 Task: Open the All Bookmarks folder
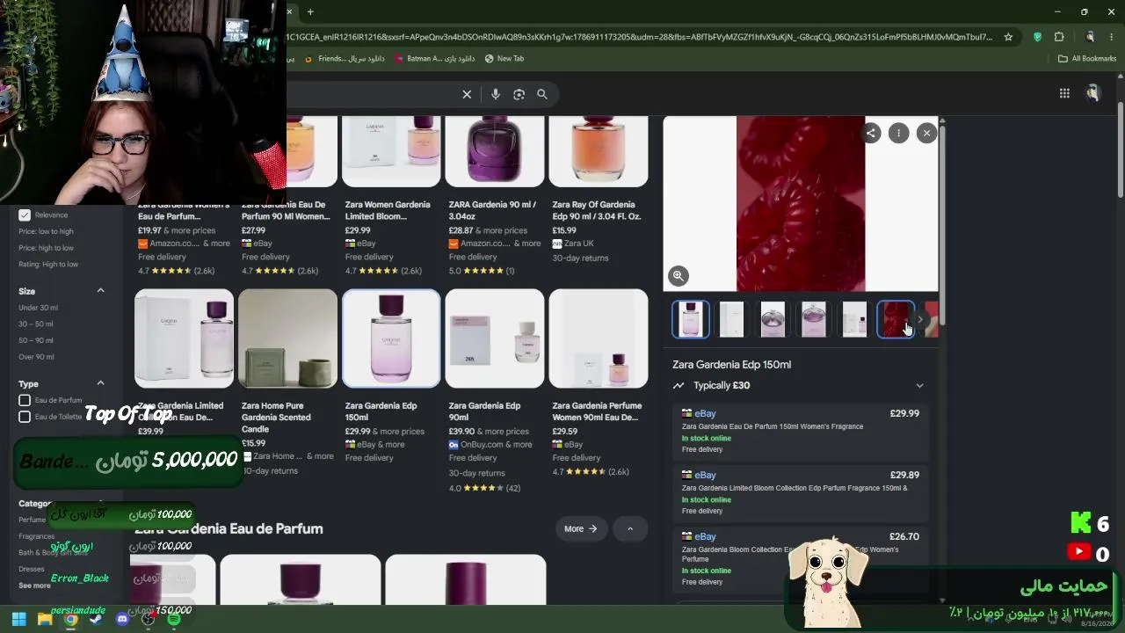click(x=1087, y=59)
